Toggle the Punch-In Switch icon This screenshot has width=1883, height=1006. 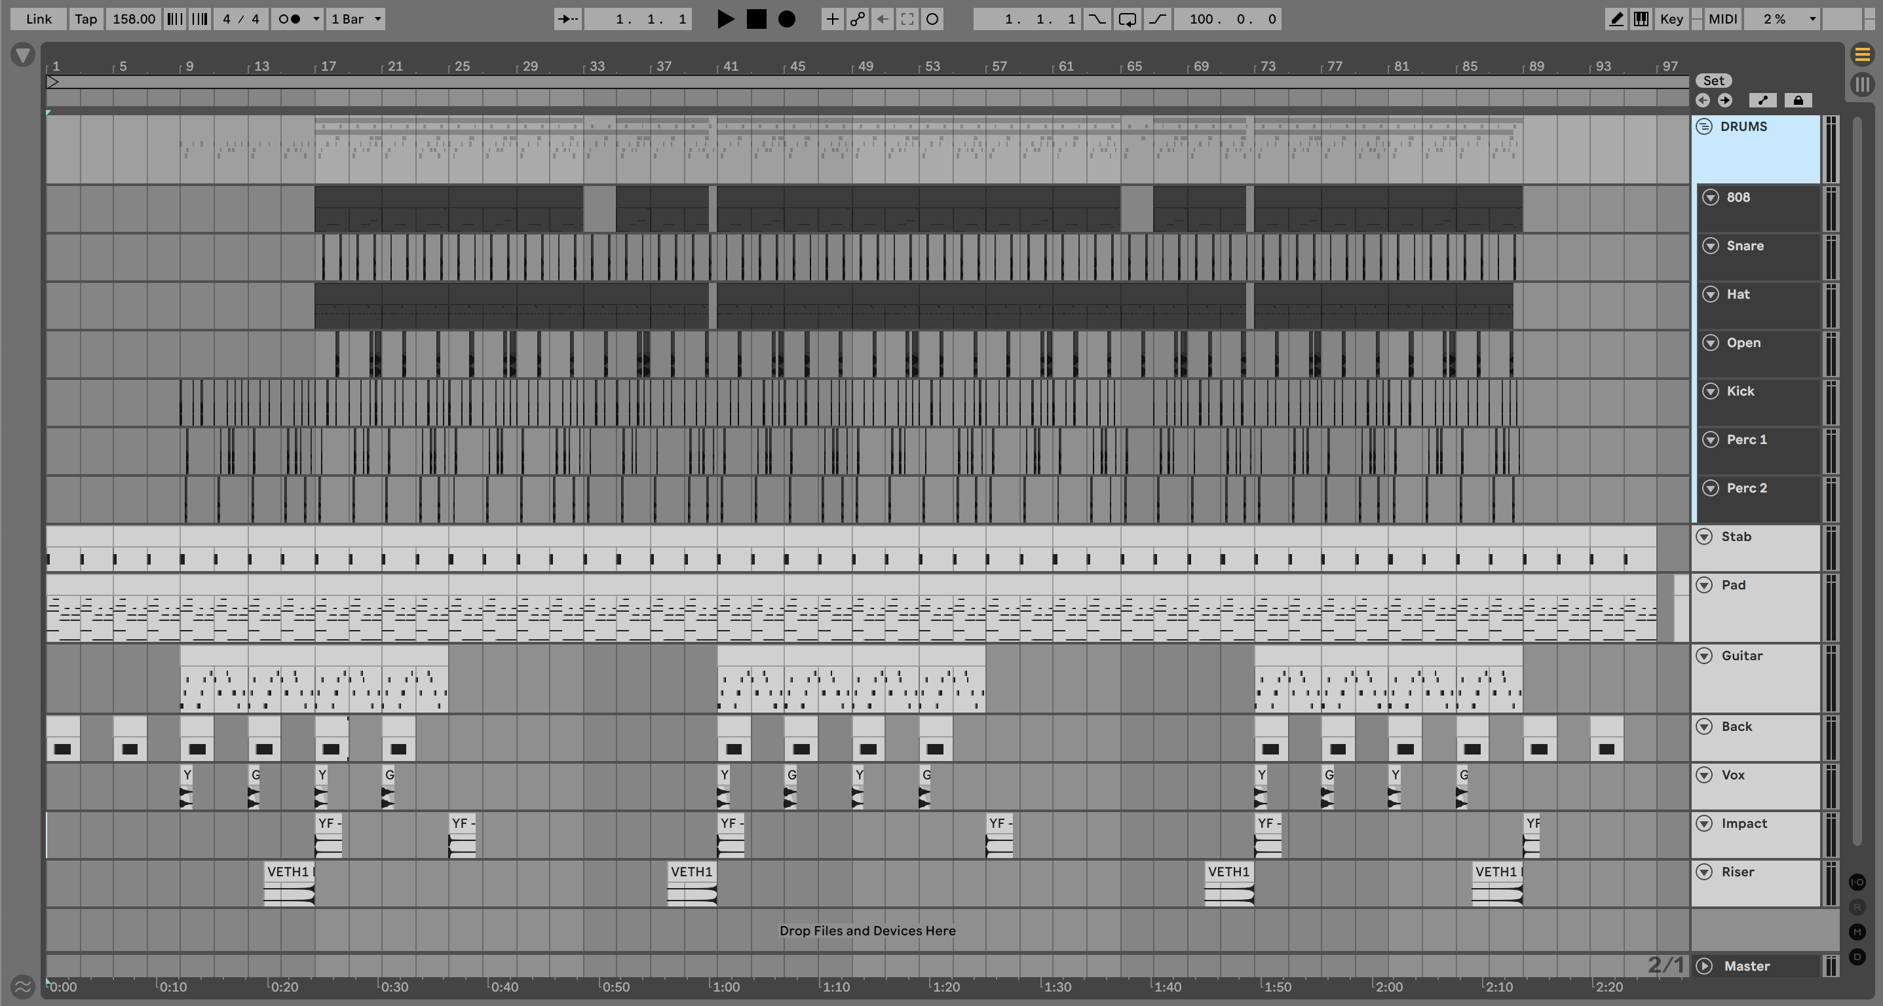[1097, 19]
